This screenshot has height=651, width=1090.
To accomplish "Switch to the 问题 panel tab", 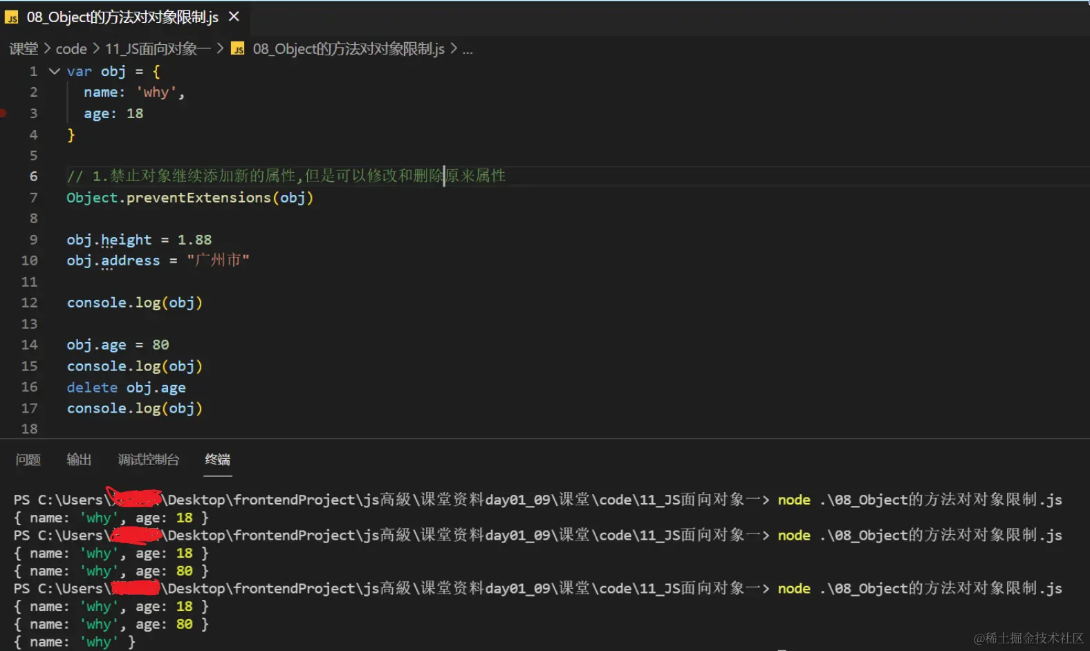I will 28,460.
